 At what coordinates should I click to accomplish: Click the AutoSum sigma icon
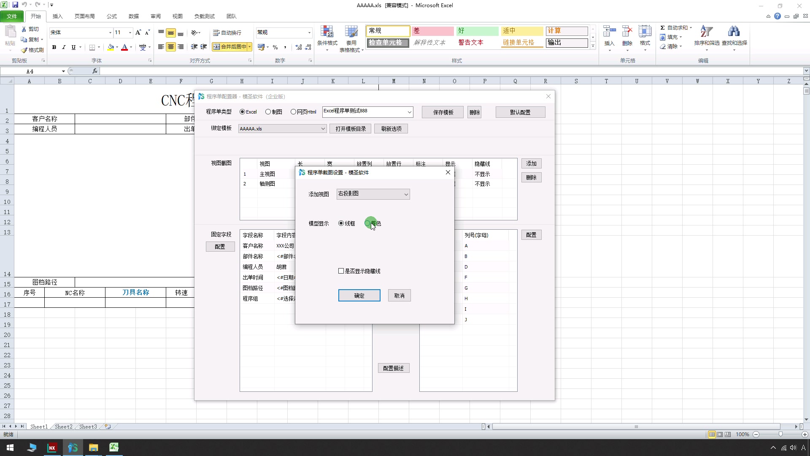point(663,28)
